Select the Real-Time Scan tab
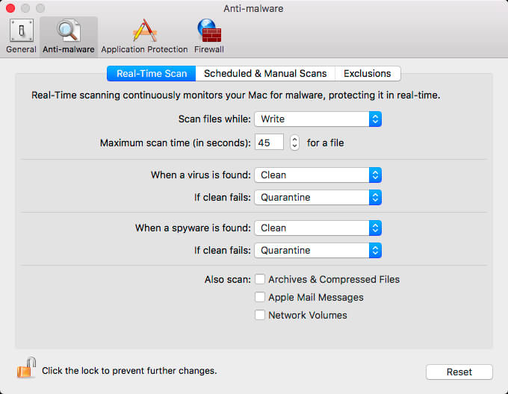 point(151,73)
